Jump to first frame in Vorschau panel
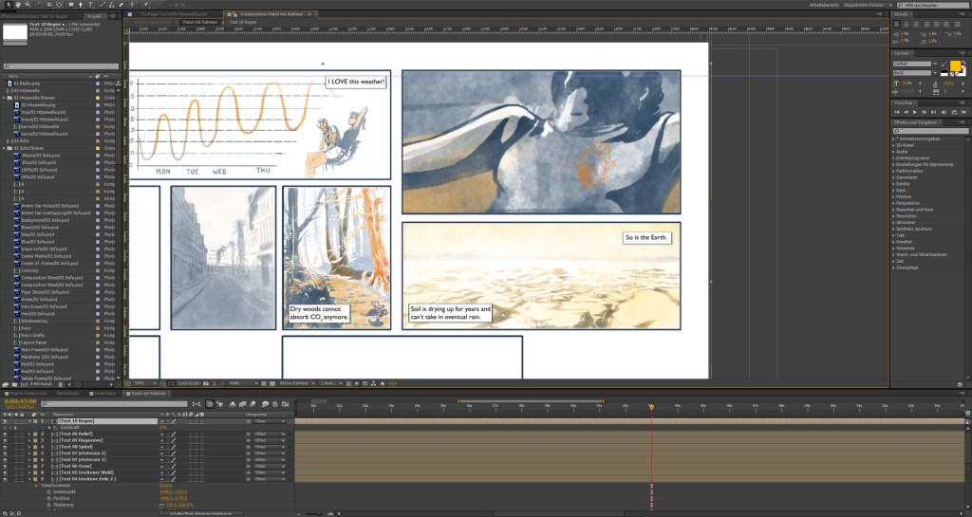 896,112
